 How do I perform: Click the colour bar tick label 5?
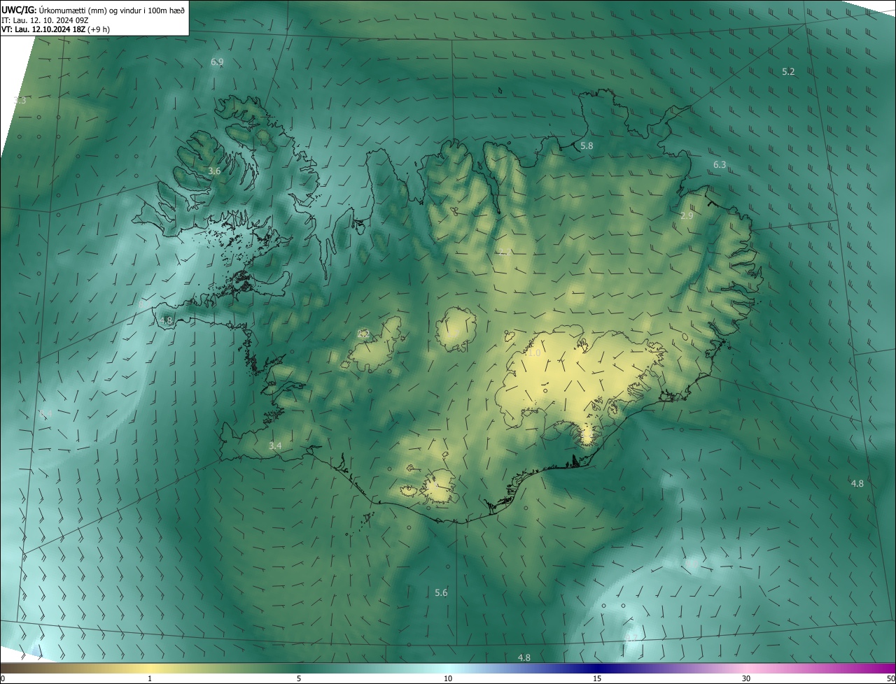pos(299,678)
